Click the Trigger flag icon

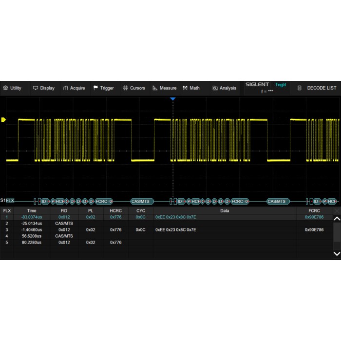pos(95,88)
